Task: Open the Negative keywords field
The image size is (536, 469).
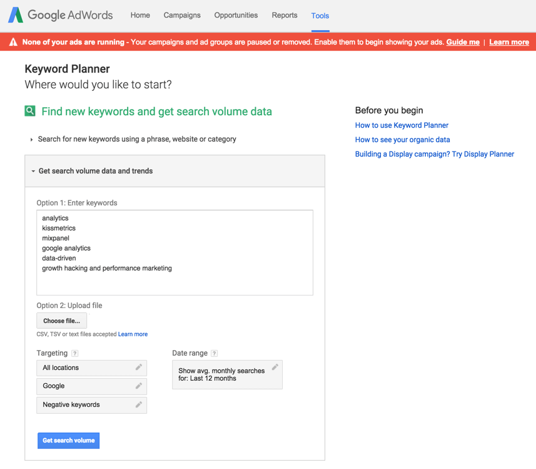Action: 91,405
